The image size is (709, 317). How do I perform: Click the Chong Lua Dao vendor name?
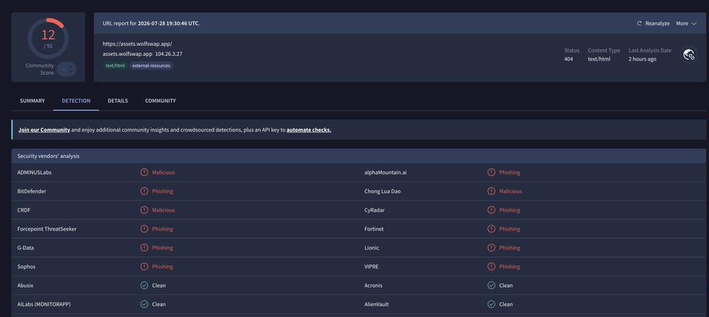tap(382, 191)
